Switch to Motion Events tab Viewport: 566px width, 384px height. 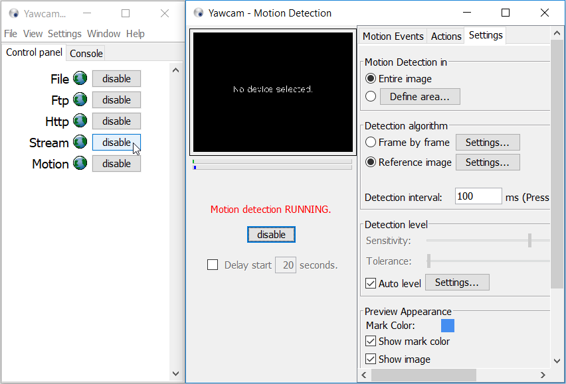click(393, 36)
